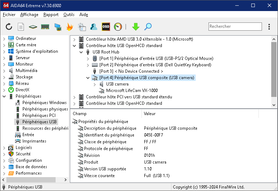Click the Sécurité shield icon
Image resolution: width=278 pixels, height=191 pixels.
coord(11,154)
